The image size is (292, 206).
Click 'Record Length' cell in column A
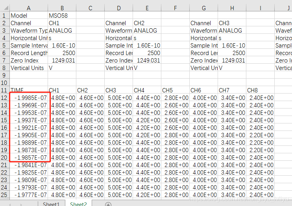click(29, 53)
